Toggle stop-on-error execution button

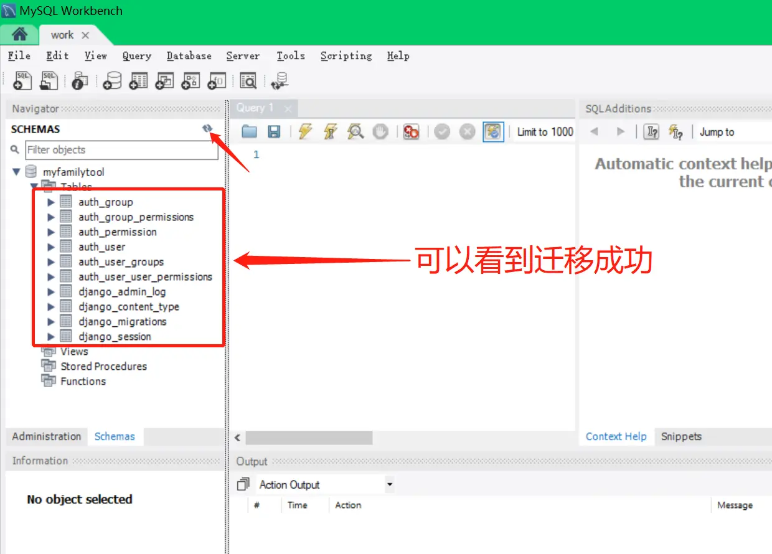coord(411,132)
